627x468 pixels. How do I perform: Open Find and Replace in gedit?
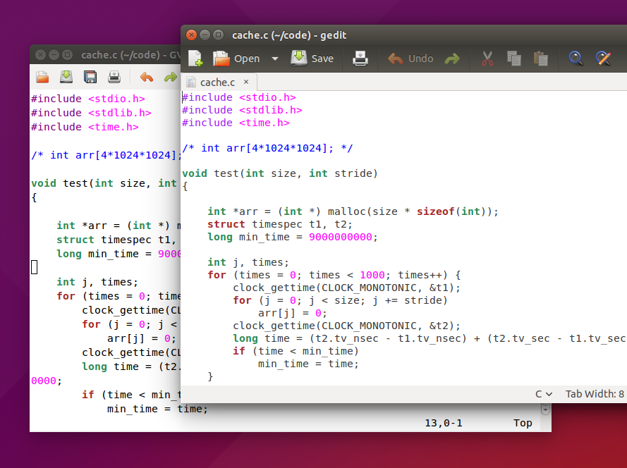pyautogui.click(x=603, y=58)
